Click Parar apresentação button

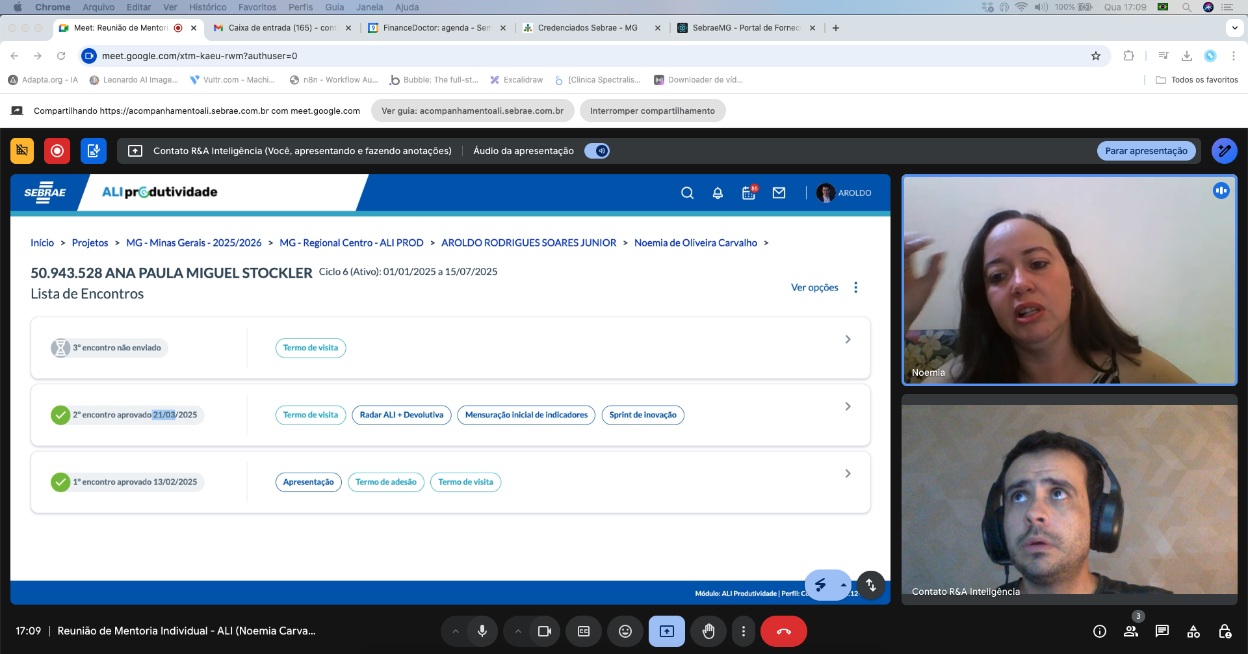1147,151
